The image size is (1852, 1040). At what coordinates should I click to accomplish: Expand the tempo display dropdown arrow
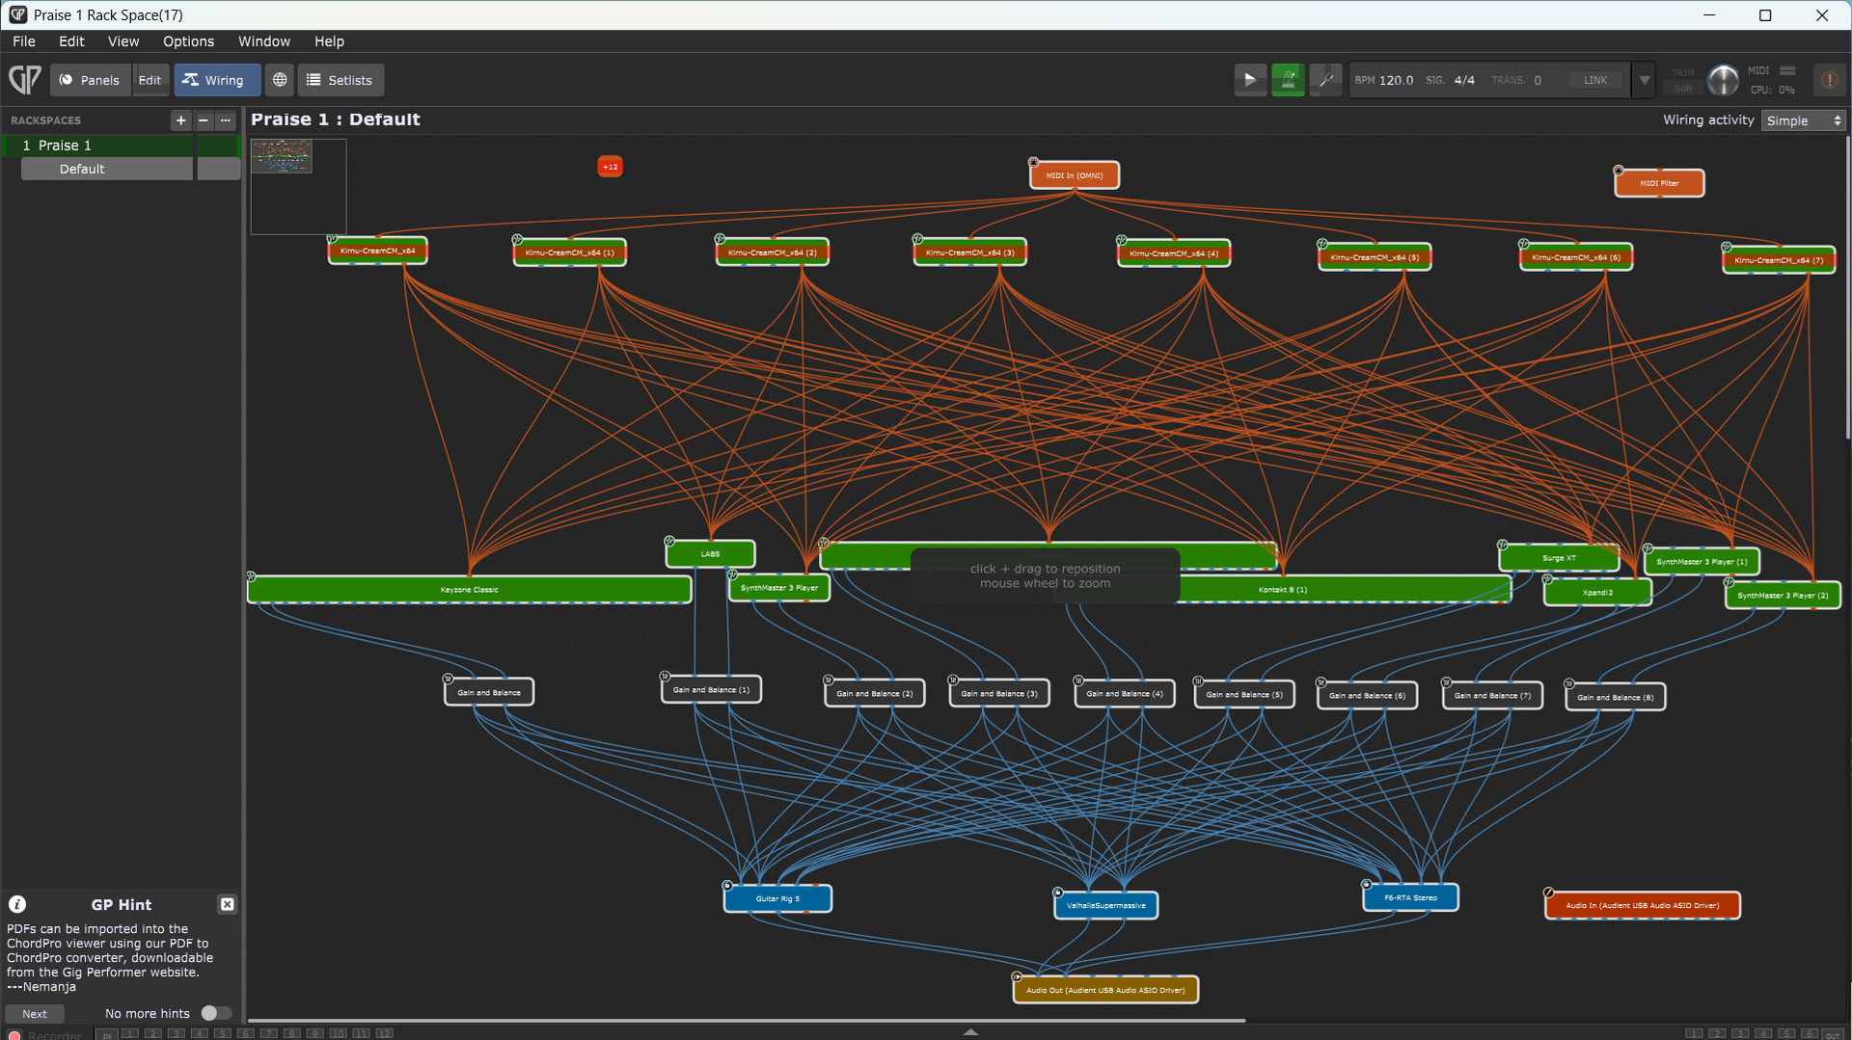click(x=1645, y=80)
